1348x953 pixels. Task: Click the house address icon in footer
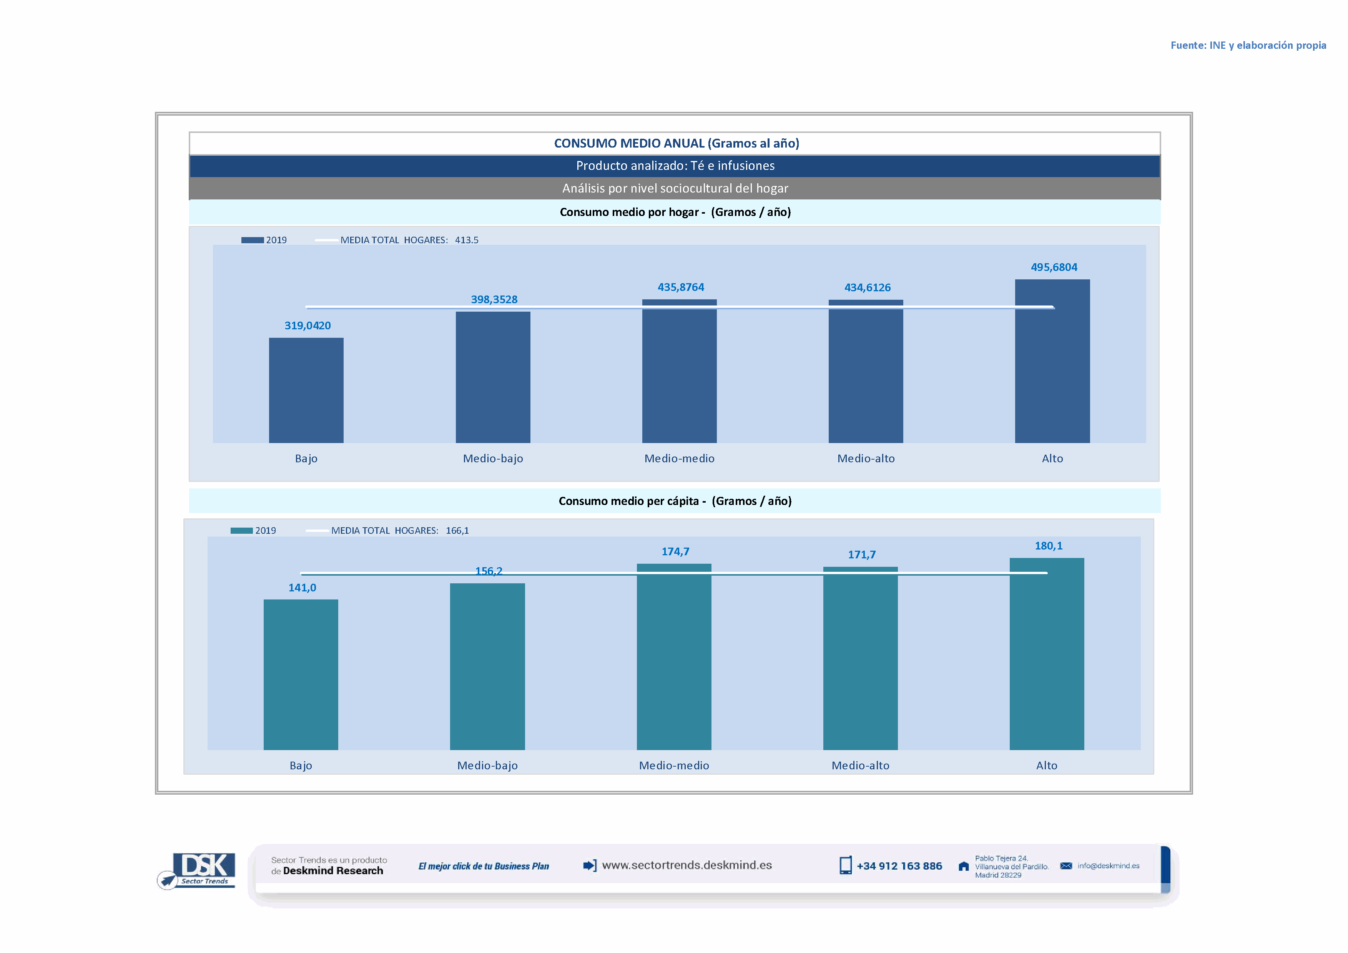964,866
